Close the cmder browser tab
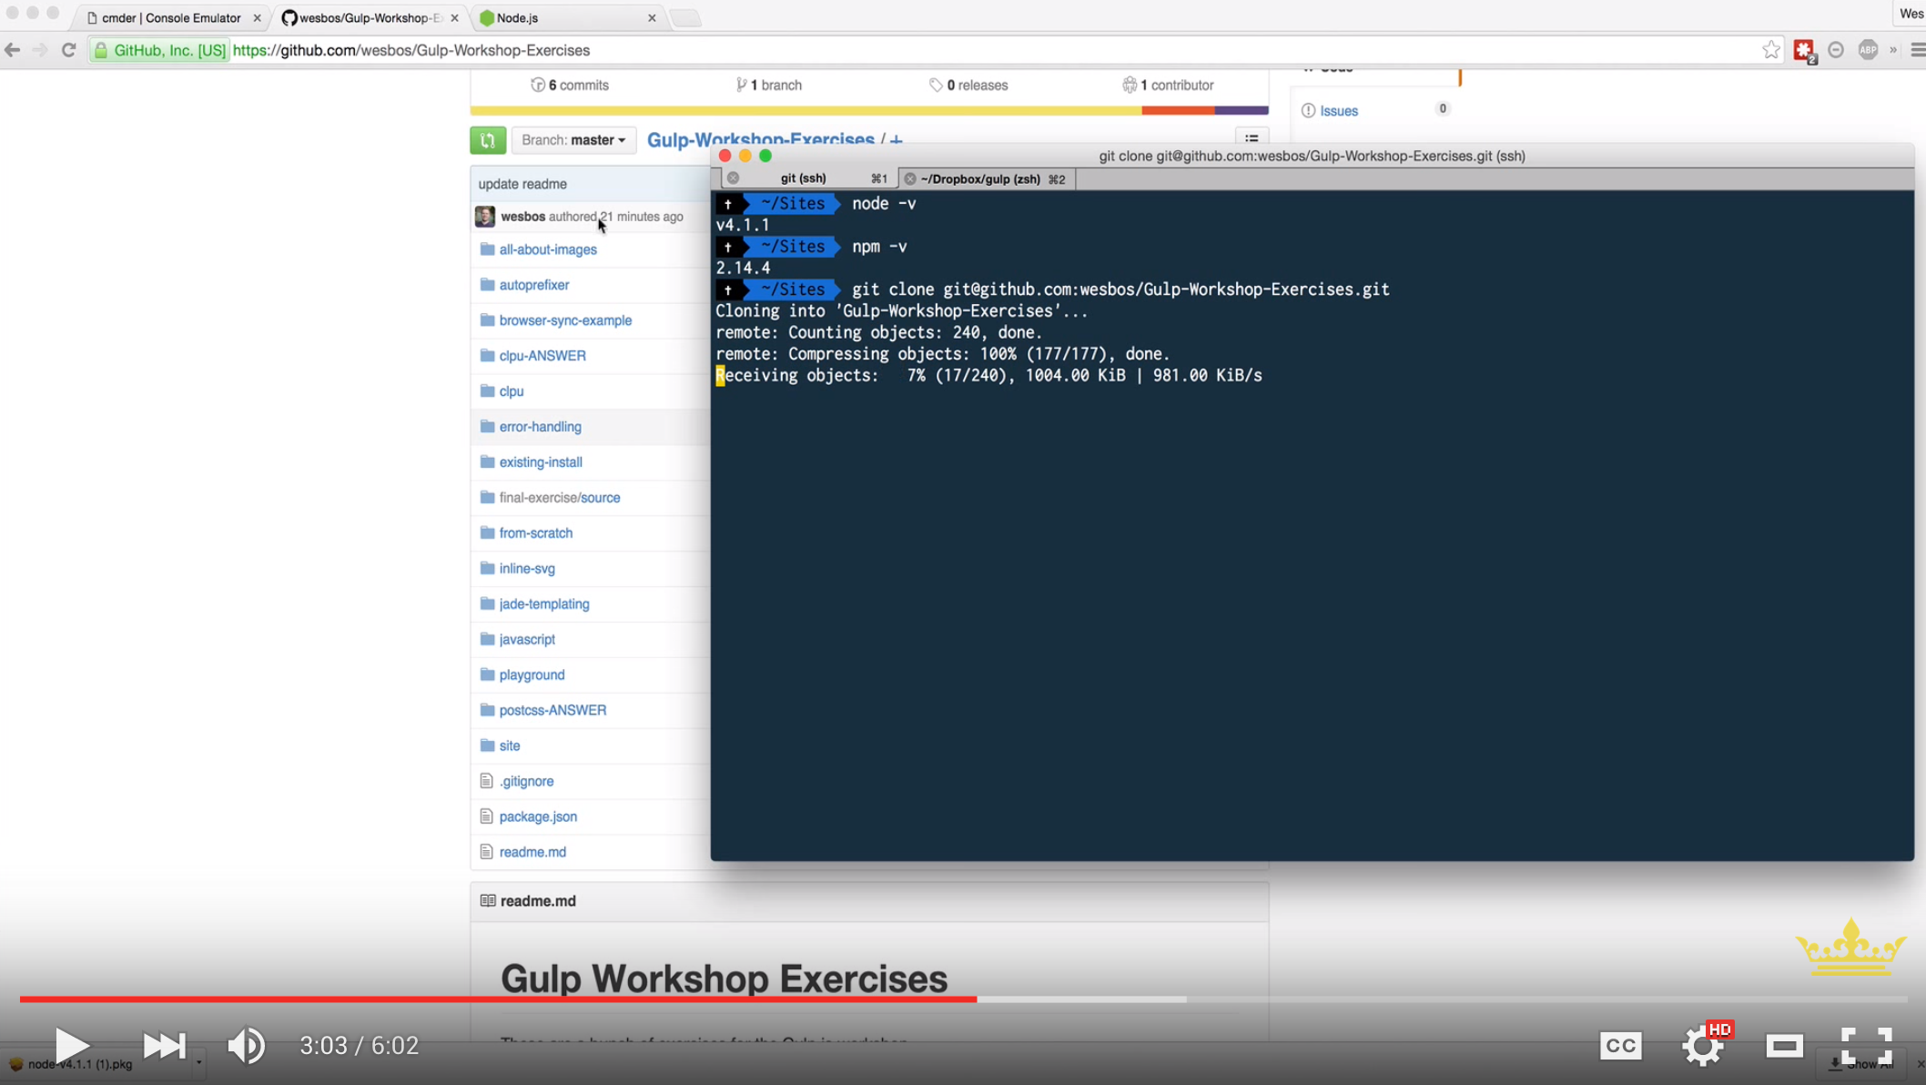1926x1085 pixels. tap(257, 17)
